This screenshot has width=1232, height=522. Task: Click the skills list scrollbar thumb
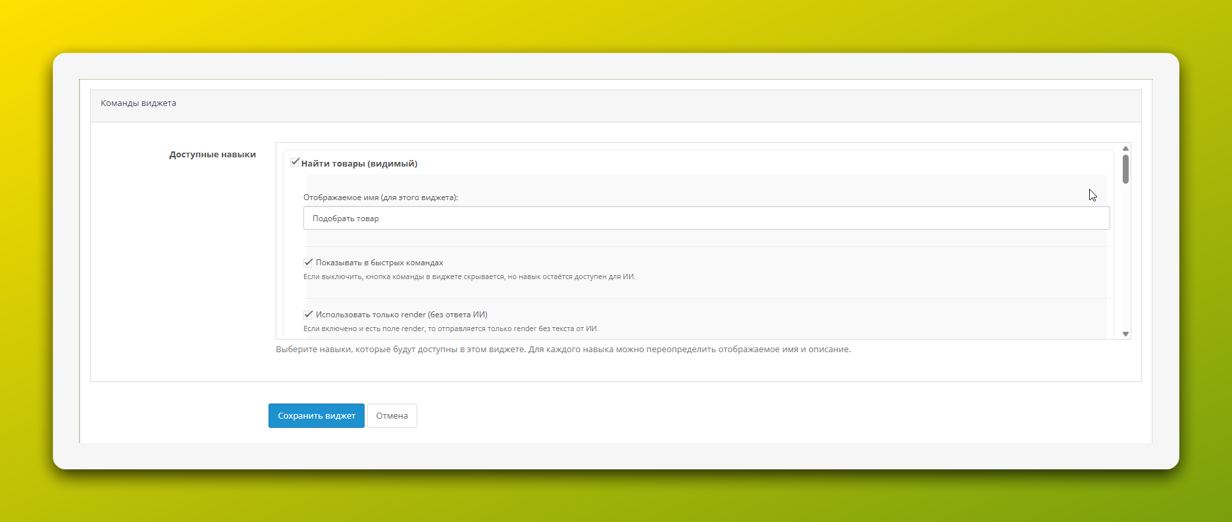[x=1125, y=169]
